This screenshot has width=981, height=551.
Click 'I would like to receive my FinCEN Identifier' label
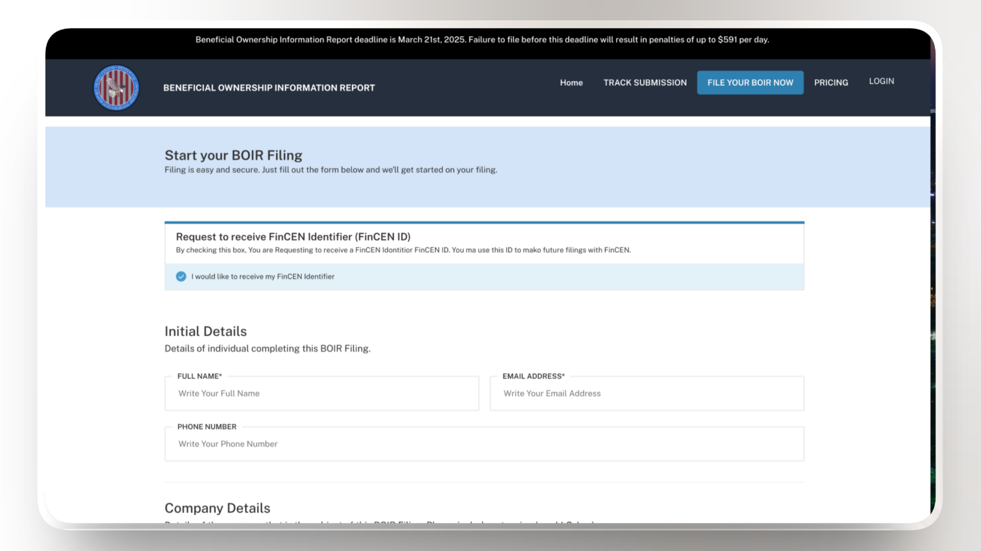(x=263, y=277)
